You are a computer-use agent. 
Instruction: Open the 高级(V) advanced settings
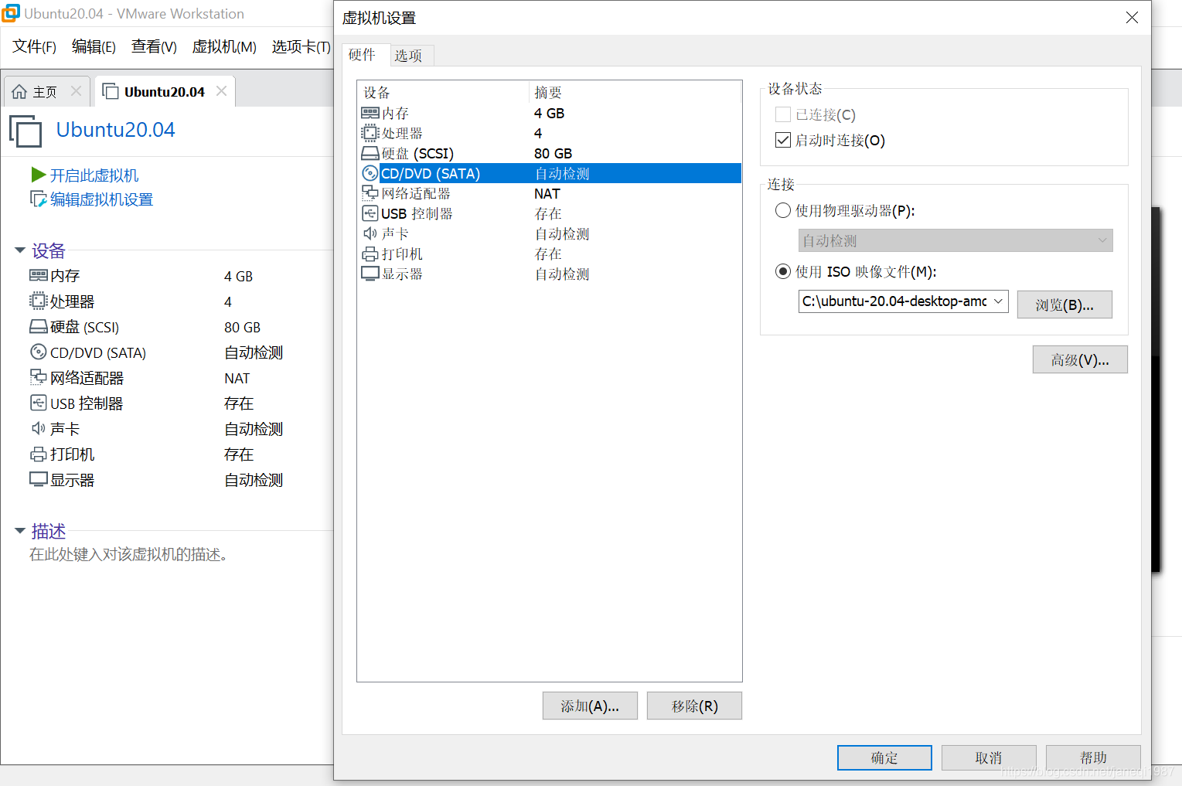(x=1079, y=359)
